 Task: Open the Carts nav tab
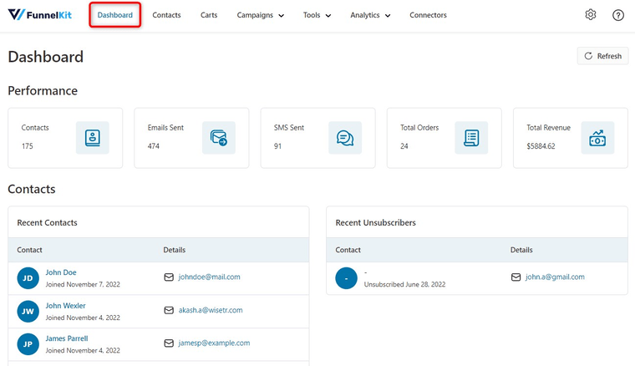point(209,15)
